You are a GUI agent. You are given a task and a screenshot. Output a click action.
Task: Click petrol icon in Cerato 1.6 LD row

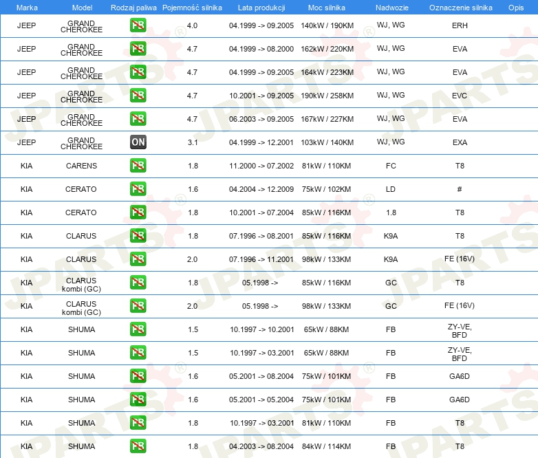click(x=138, y=188)
